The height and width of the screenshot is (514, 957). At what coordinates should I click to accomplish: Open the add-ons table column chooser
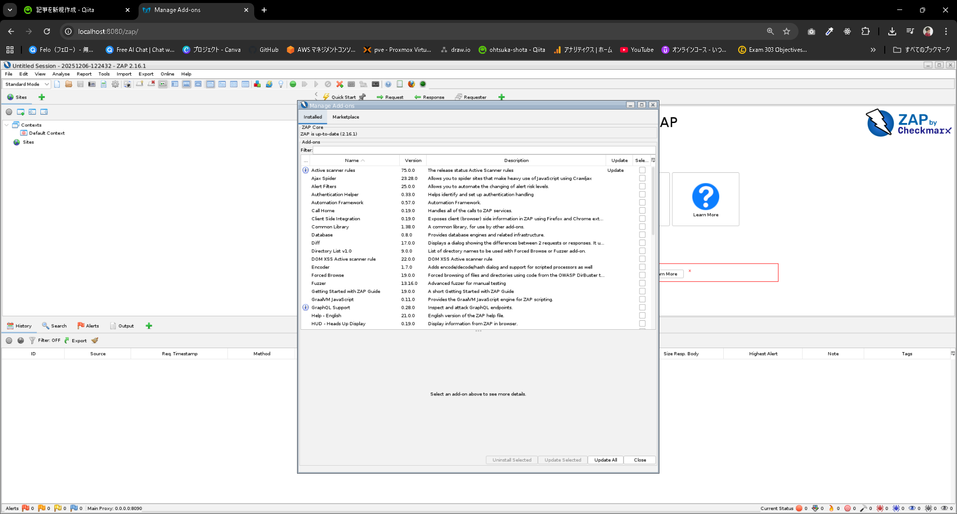653,160
